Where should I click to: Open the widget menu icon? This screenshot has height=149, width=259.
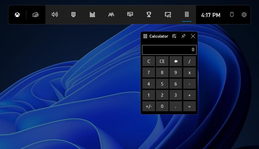36,15
